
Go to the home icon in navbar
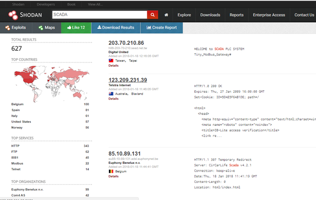(168, 15)
